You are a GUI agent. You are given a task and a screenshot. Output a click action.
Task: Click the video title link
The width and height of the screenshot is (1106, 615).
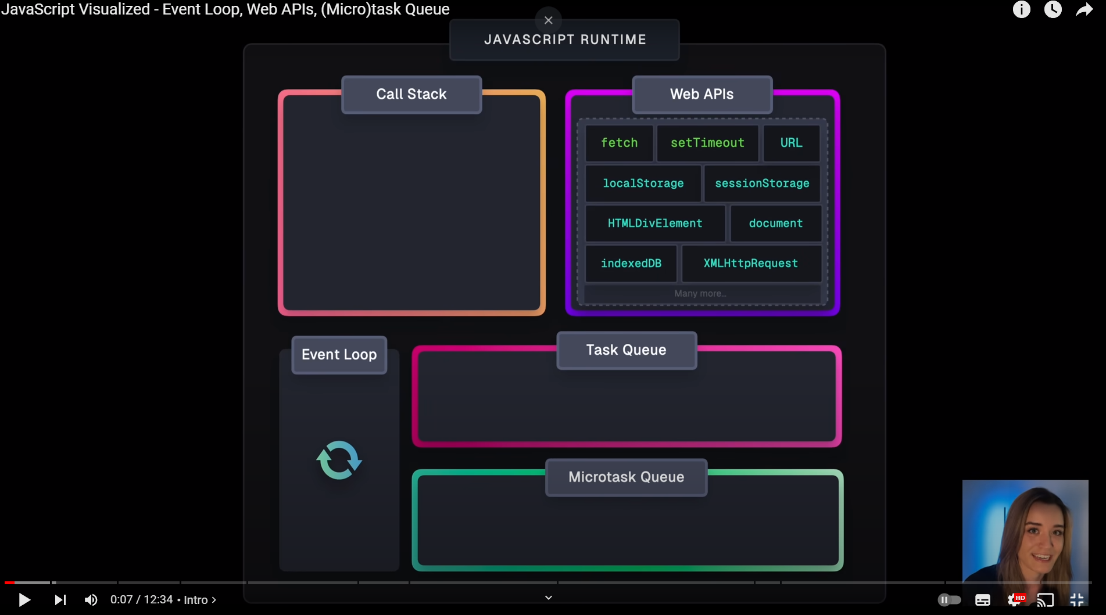point(226,9)
